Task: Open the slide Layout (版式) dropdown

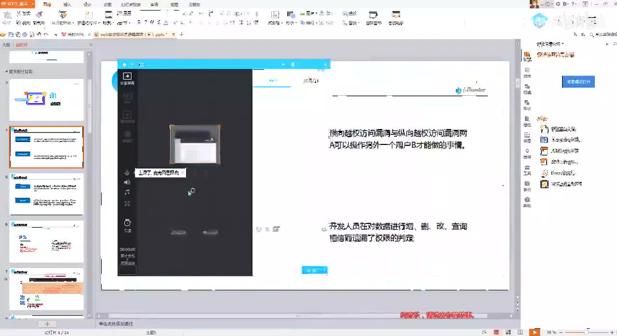Action: pyautogui.click(x=107, y=23)
